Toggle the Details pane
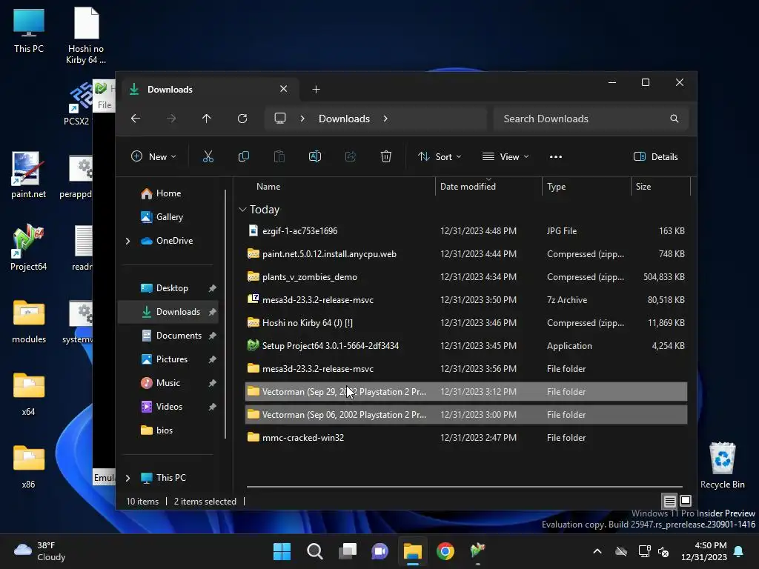The width and height of the screenshot is (759, 569). pos(656,157)
